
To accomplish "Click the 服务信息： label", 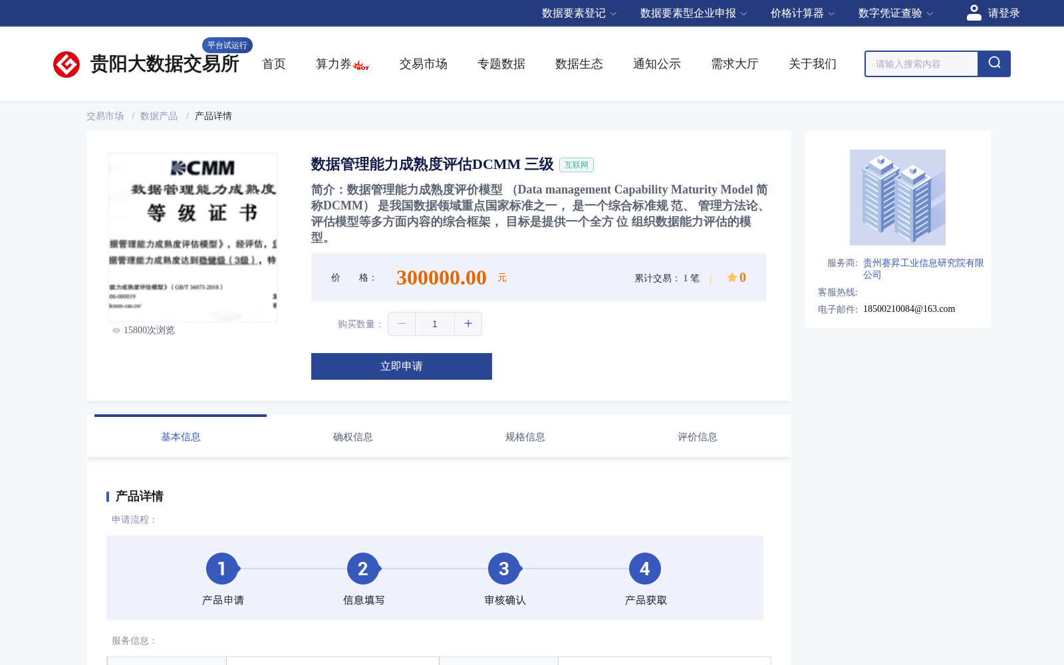I will (134, 641).
